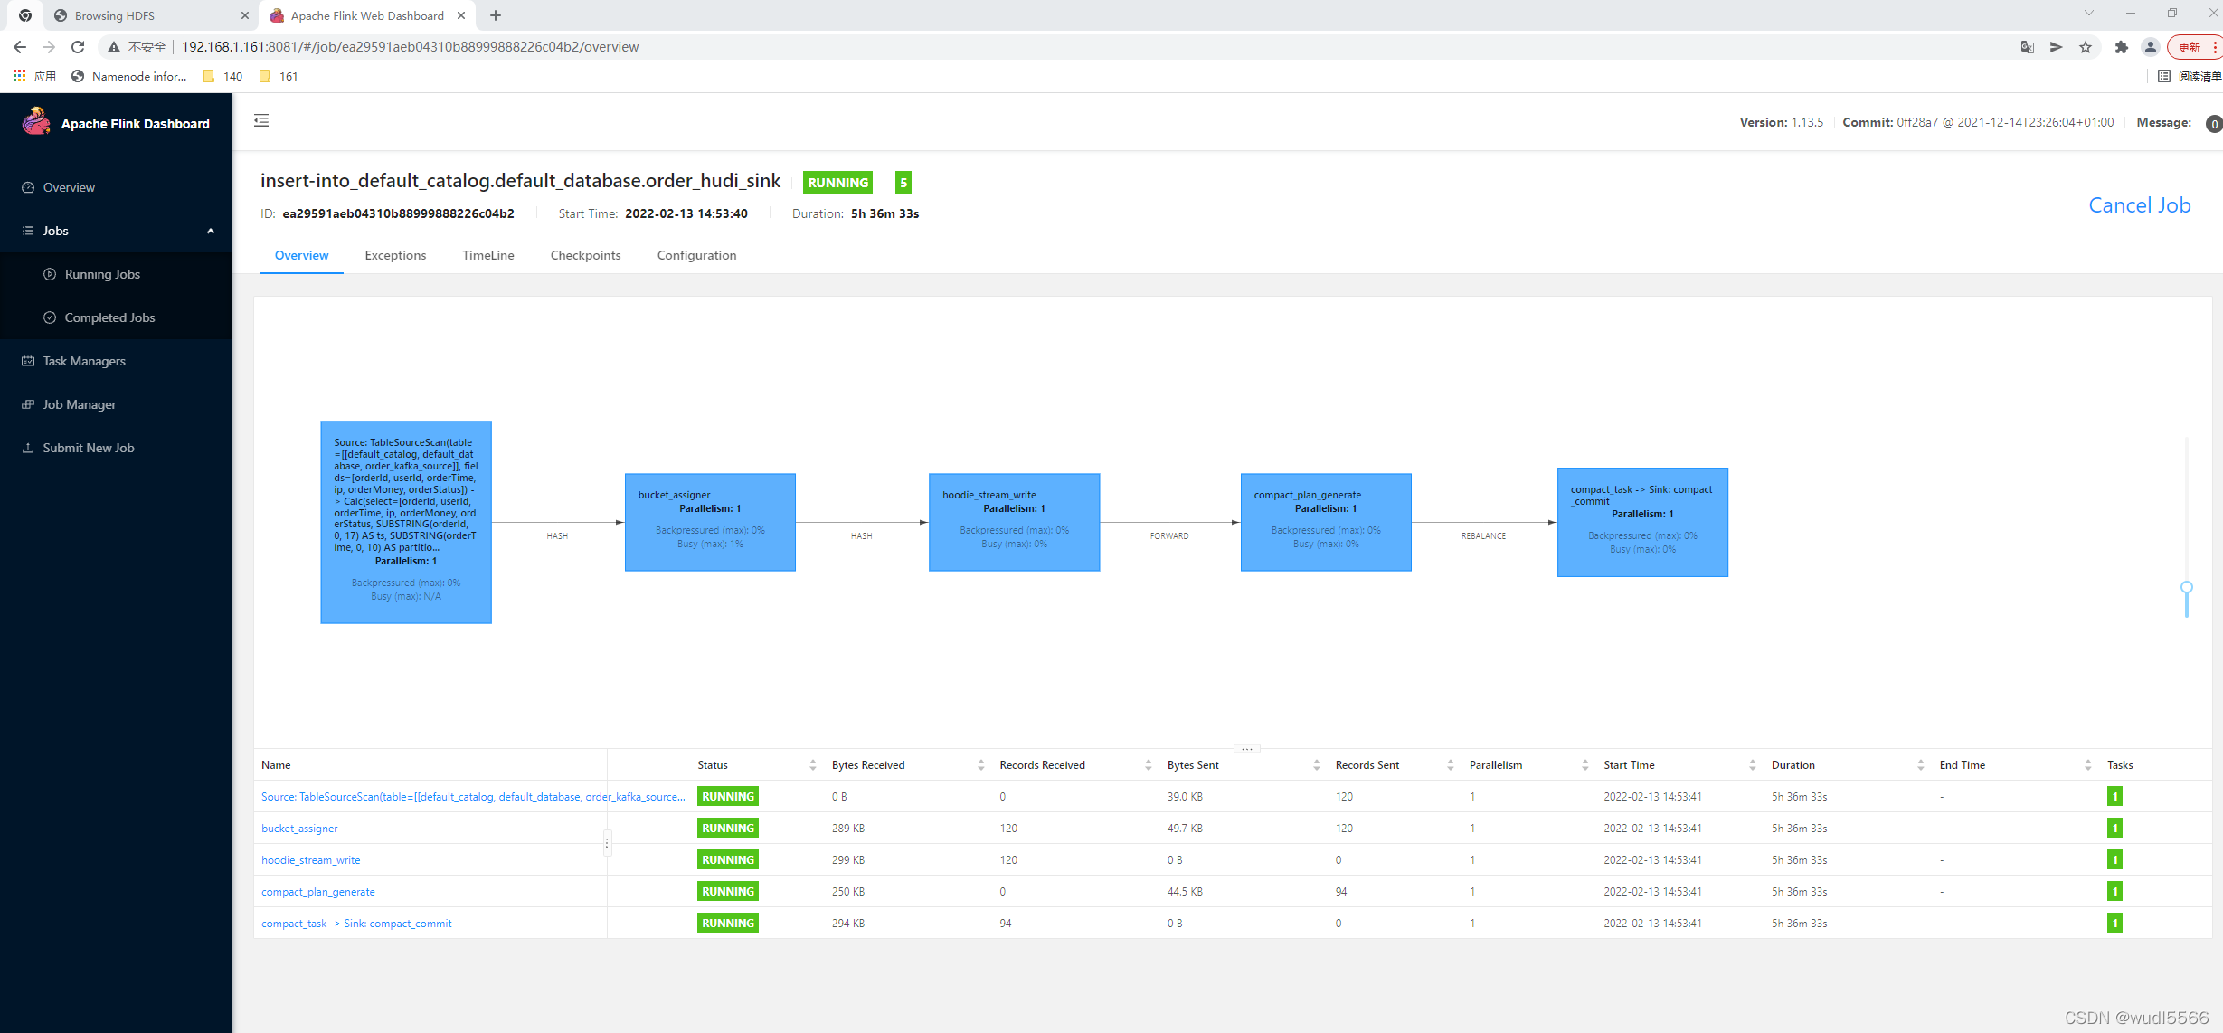Click the Message count badge
The width and height of the screenshot is (2223, 1033).
coord(2214,124)
